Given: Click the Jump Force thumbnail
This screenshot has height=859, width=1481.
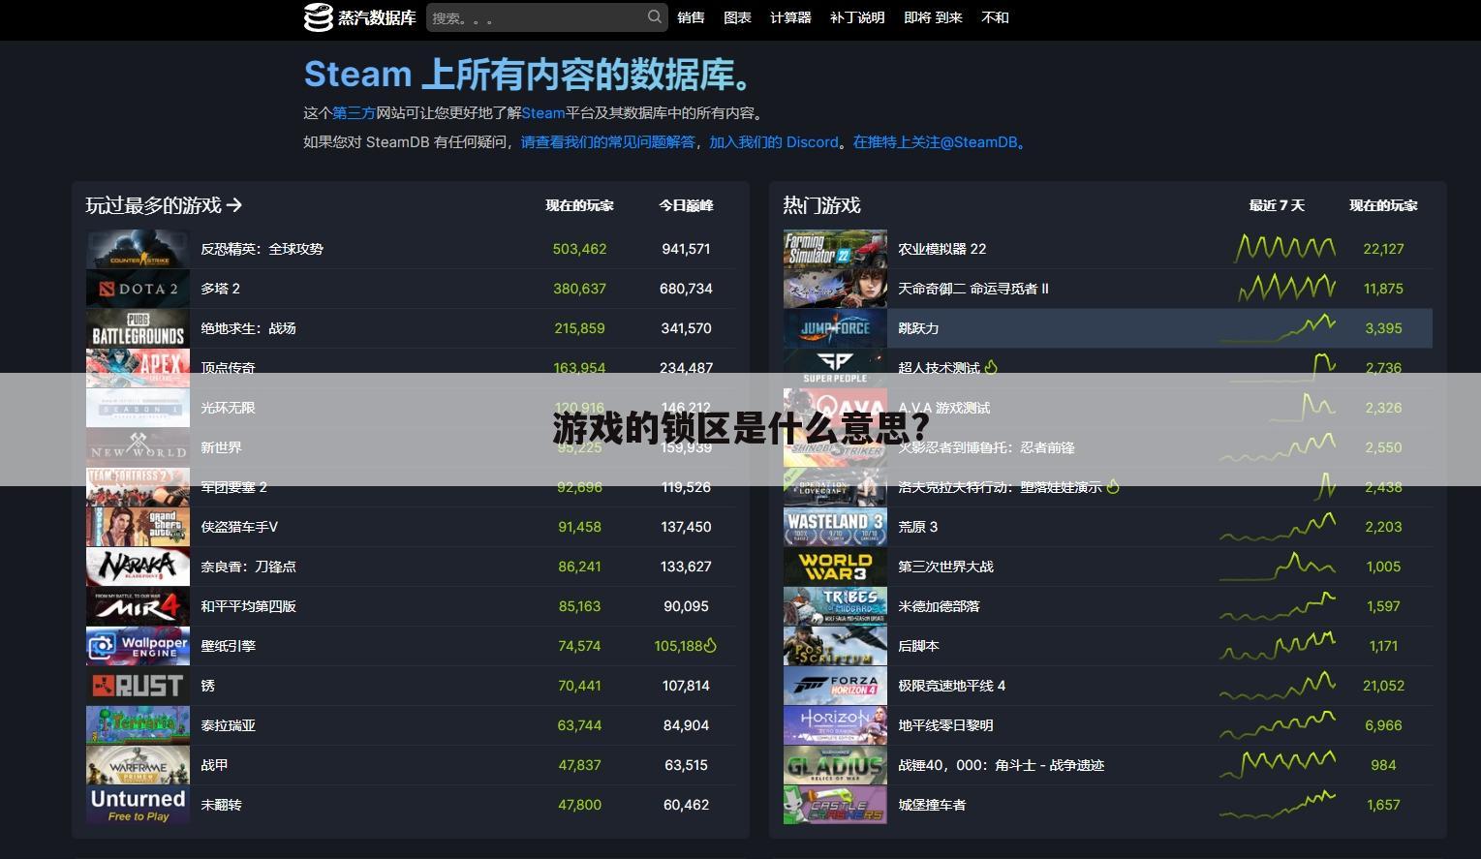Looking at the screenshot, I should 835,328.
